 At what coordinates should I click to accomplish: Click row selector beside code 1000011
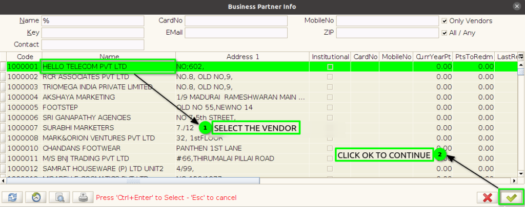(3, 158)
